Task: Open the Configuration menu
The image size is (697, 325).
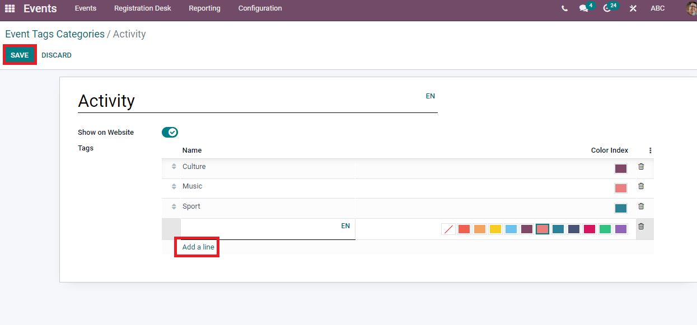Action: pos(260,8)
